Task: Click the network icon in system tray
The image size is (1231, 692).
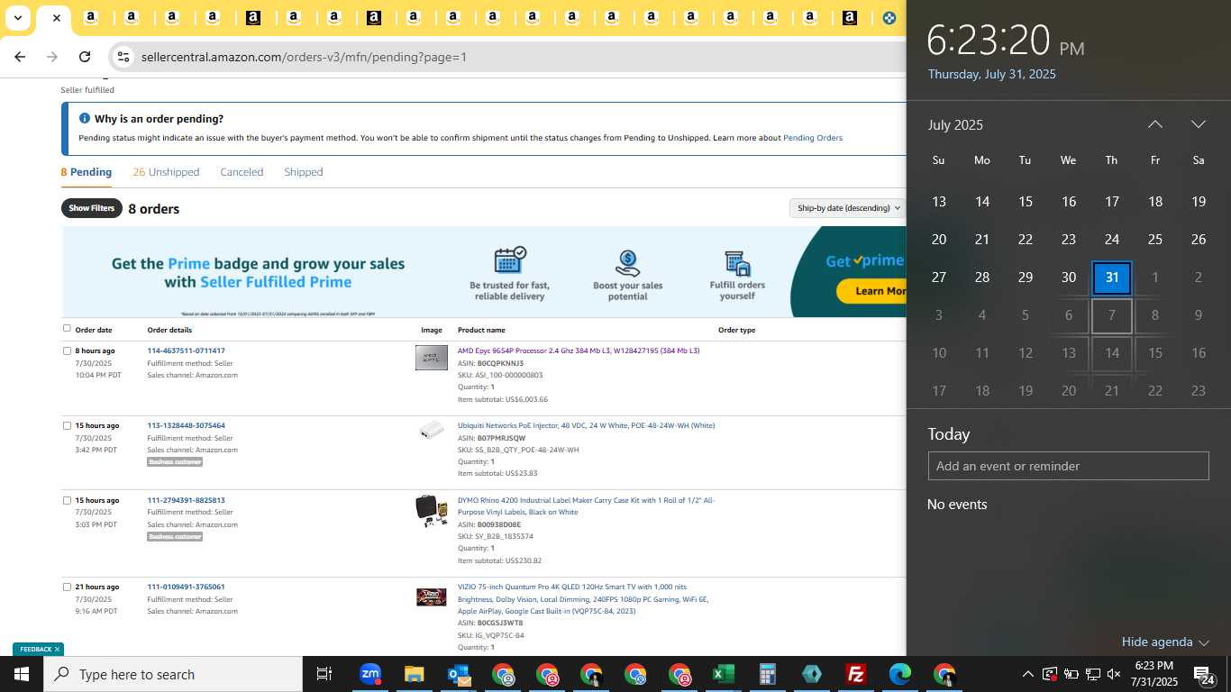Action: 1092,674
